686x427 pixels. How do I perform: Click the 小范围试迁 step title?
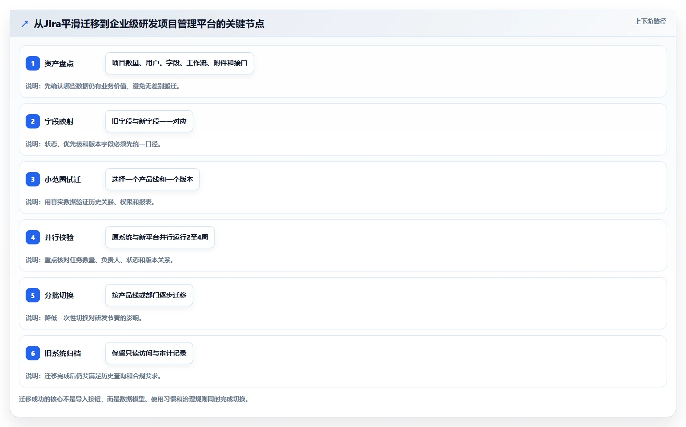coord(63,179)
